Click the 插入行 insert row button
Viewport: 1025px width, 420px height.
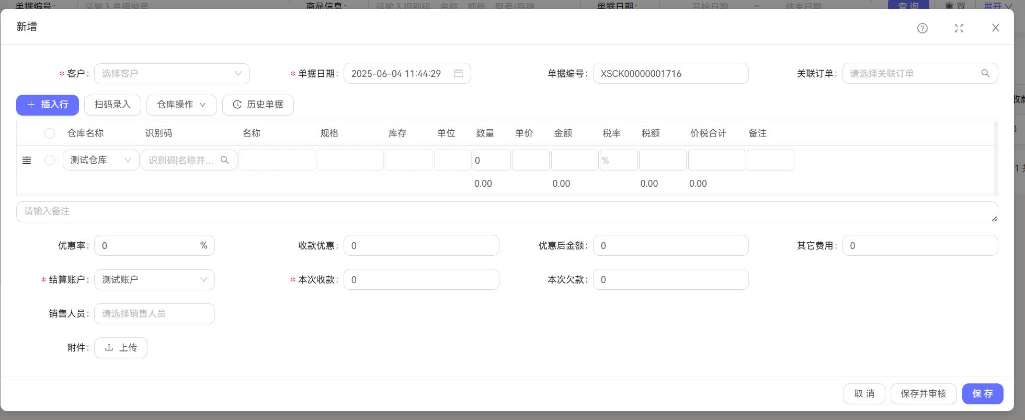tap(48, 105)
